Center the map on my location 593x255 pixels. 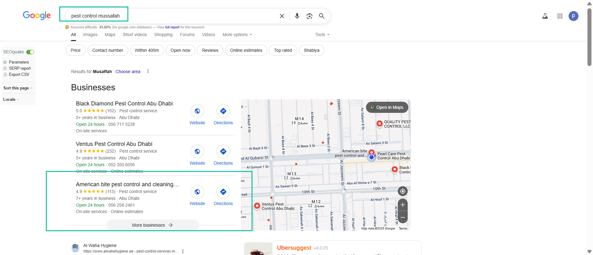pyautogui.click(x=402, y=191)
